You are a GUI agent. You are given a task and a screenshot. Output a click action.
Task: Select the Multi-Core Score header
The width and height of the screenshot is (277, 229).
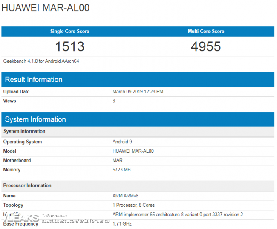tap(206, 32)
